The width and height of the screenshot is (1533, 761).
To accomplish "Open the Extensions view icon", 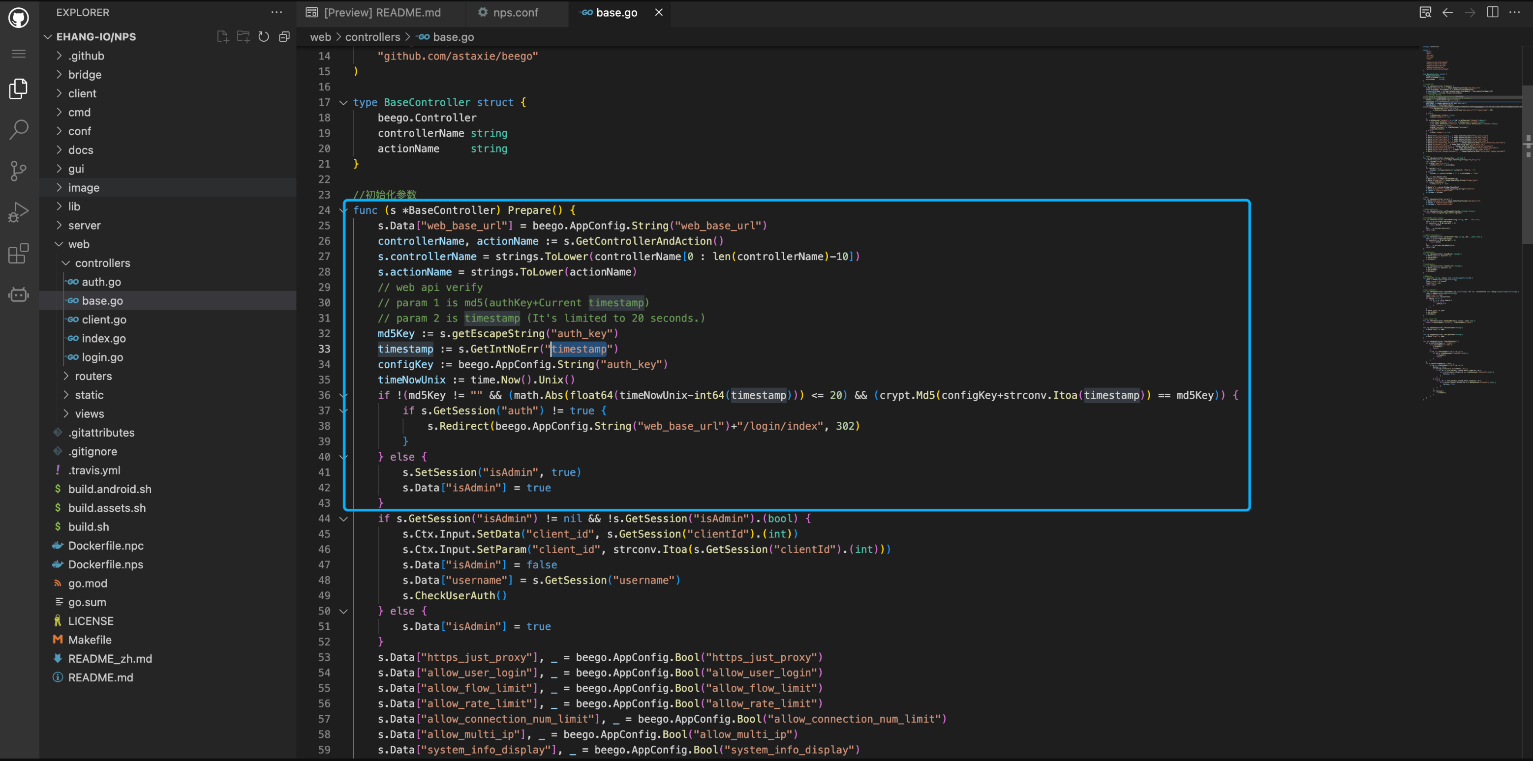I will click(18, 253).
